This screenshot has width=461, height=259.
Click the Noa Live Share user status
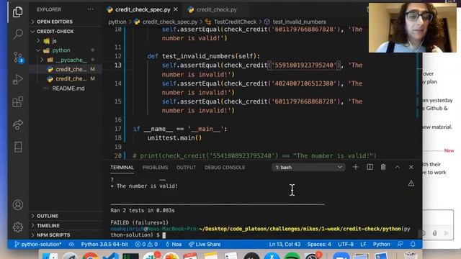pyautogui.click(x=174, y=244)
